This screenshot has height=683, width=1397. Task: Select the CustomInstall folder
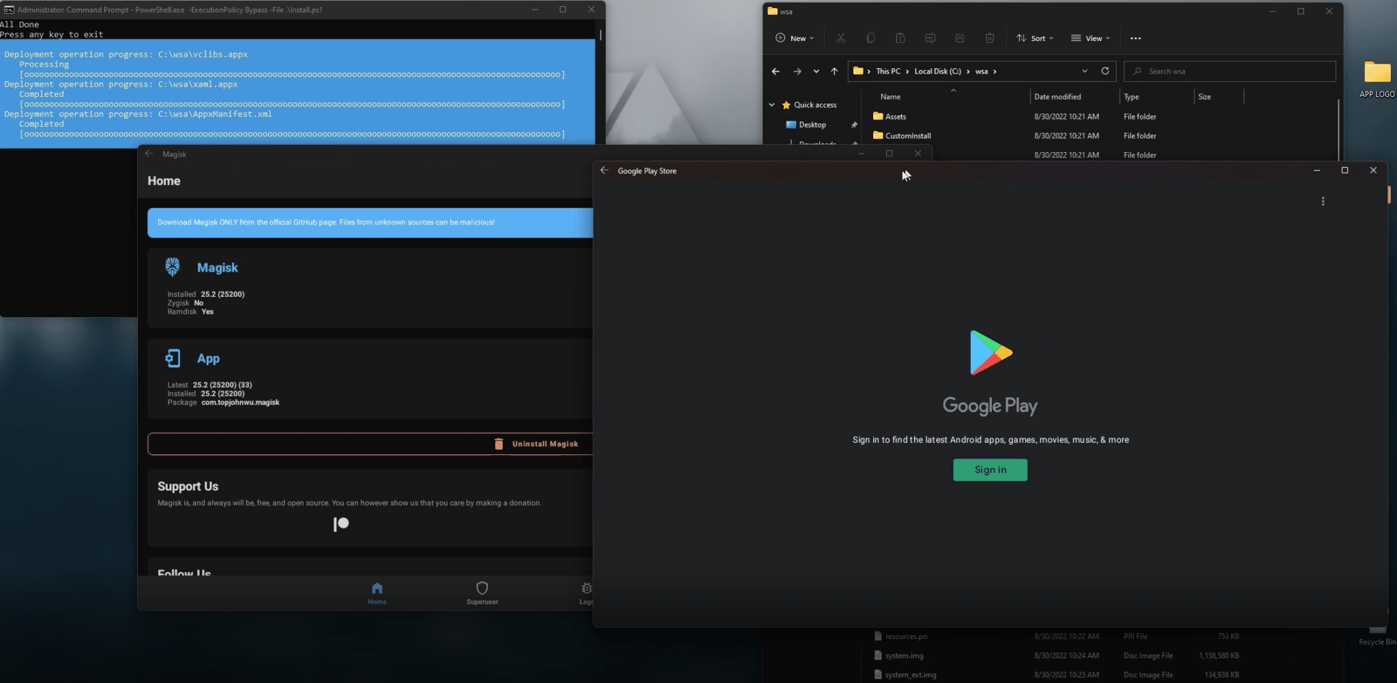[907, 136]
